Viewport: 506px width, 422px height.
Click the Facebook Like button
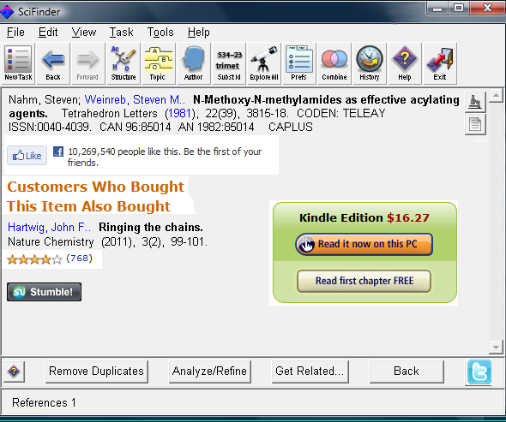point(27,156)
